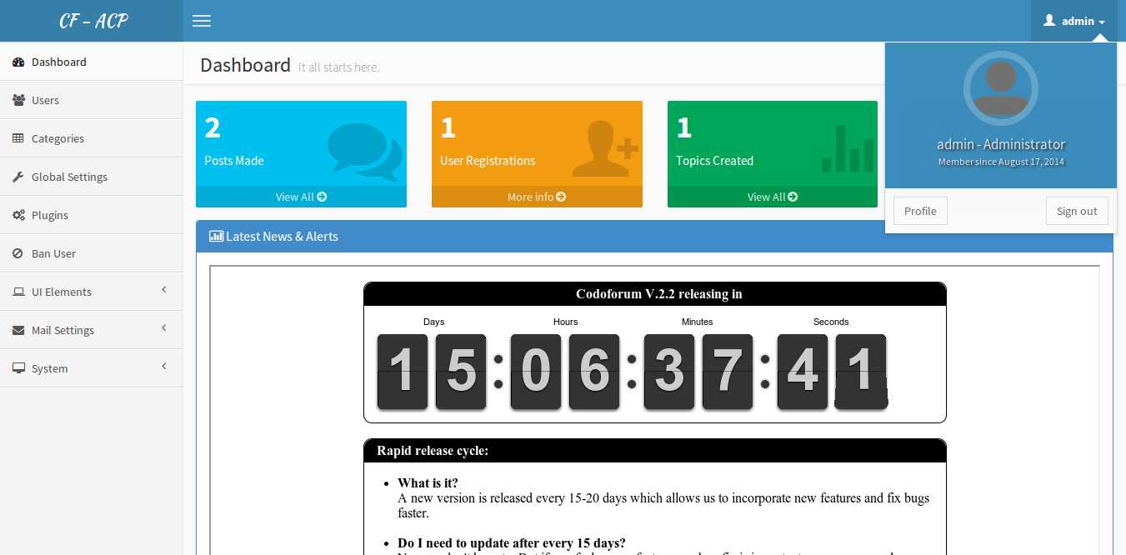Click the large admin avatar image
This screenshot has width=1126, height=555.
click(1000, 88)
